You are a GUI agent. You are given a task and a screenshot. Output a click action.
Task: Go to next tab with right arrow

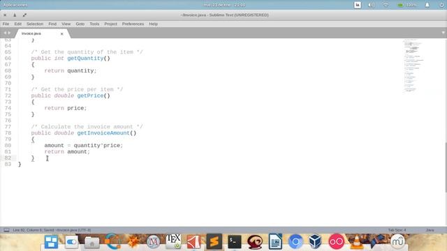pyautogui.click(x=9, y=33)
